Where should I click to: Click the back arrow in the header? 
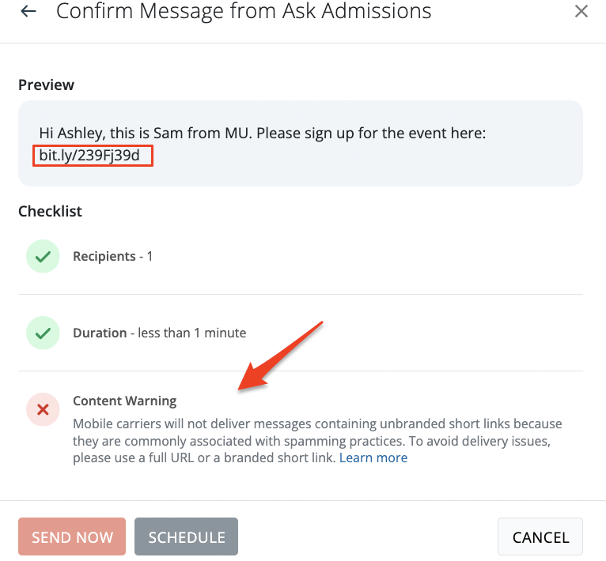click(x=28, y=12)
